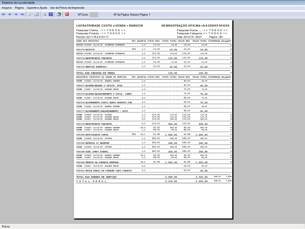Click '000031-TROCA BRAÇO DE DIREÇÃO' row

154,171
